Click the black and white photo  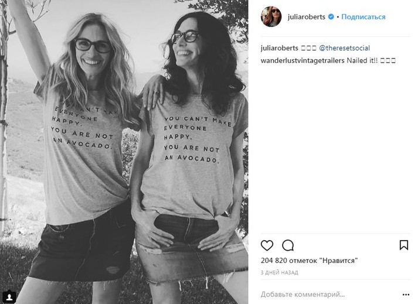pyautogui.click(x=124, y=152)
